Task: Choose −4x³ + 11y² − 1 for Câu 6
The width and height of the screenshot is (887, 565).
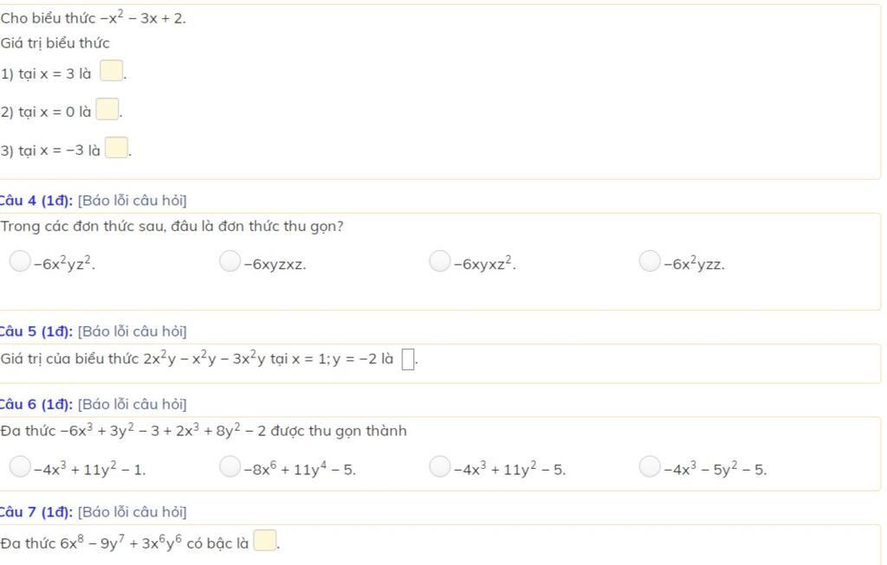Action: [x=20, y=466]
